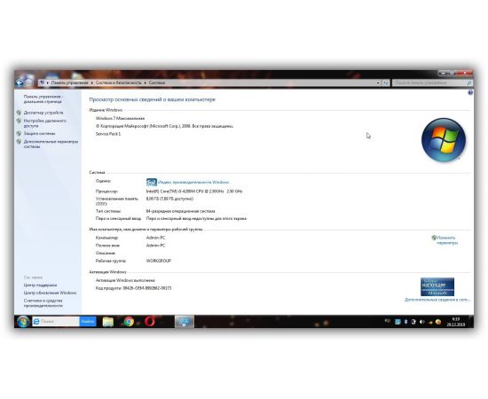The height and width of the screenshot is (399, 488).
Task: Click the RU language indicator
Action: (388, 320)
